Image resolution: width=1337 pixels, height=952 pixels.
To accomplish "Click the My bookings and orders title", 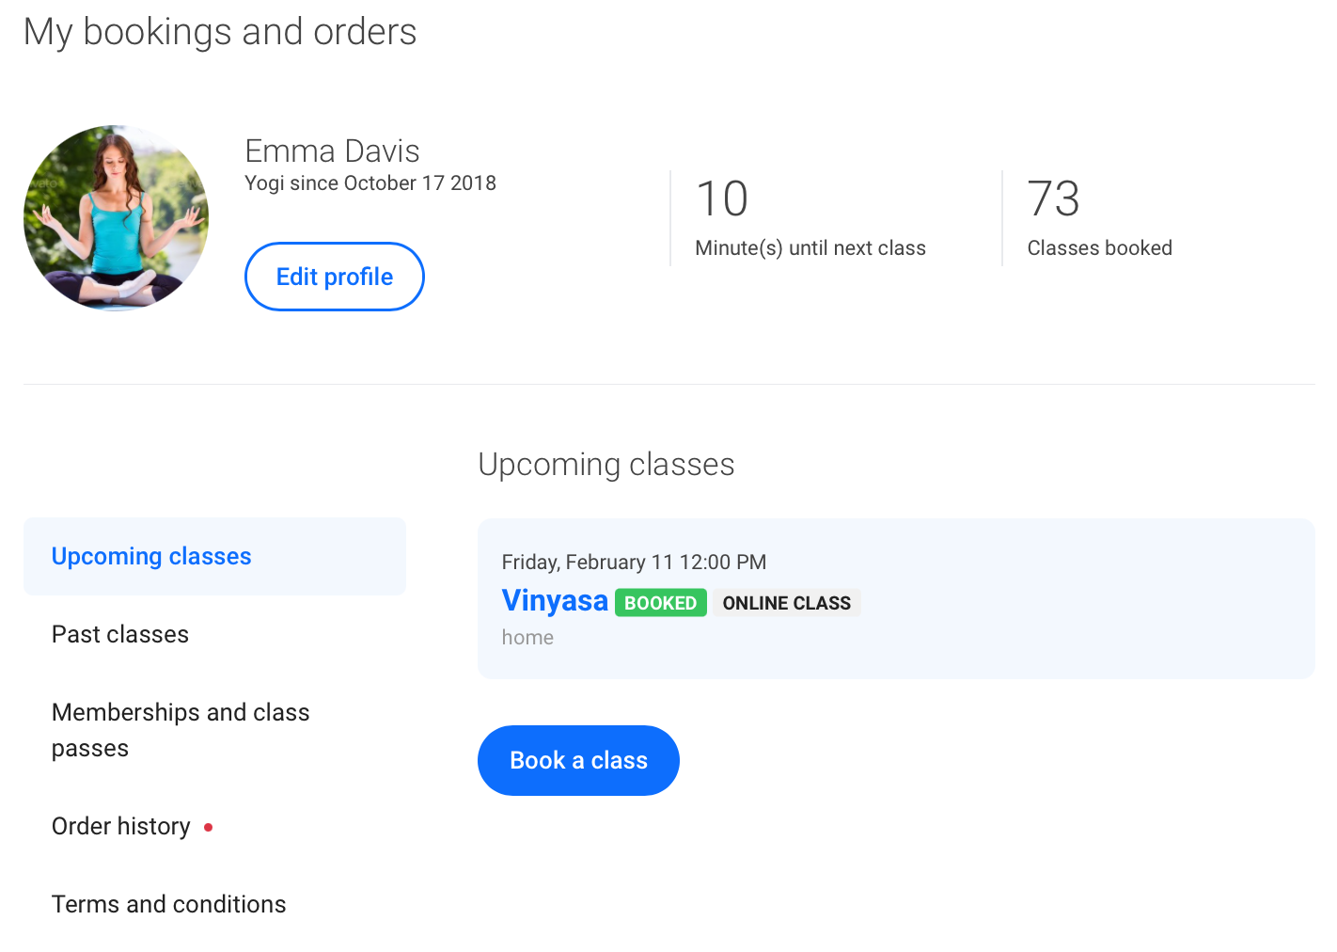I will click(220, 31).
